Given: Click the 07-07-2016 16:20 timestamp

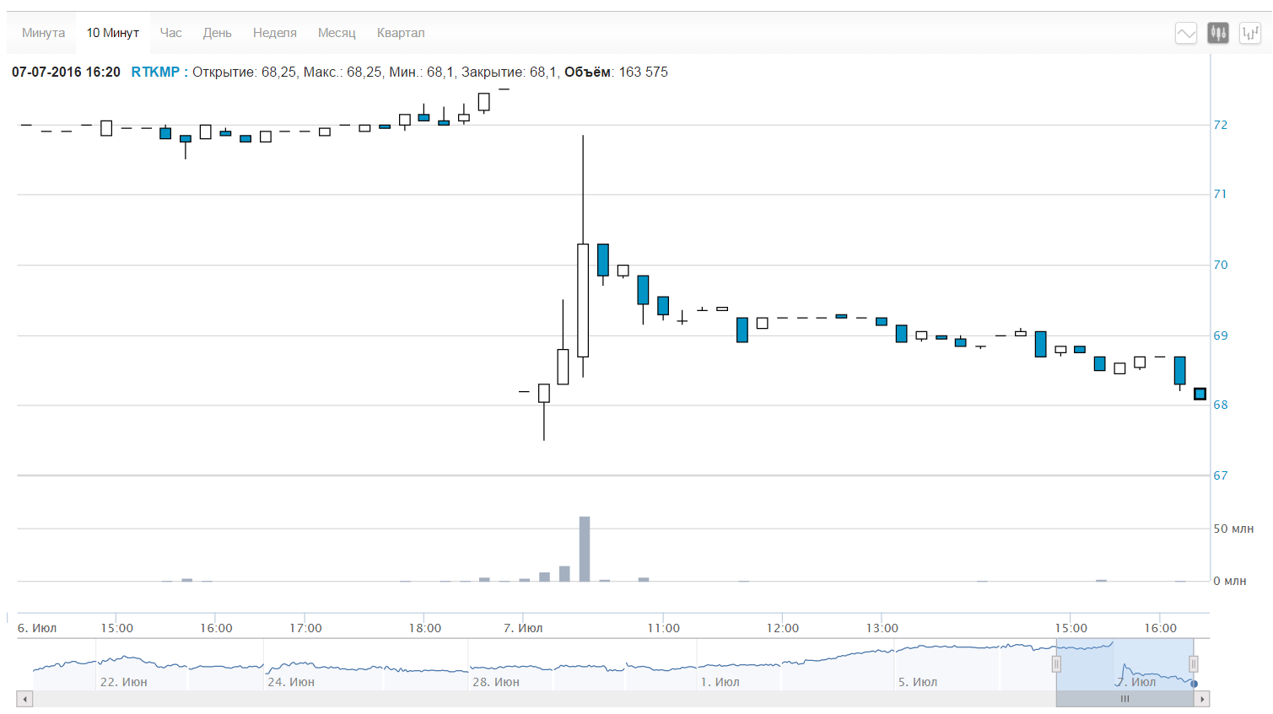Looking at the screenshot, I should coord(66,72).
